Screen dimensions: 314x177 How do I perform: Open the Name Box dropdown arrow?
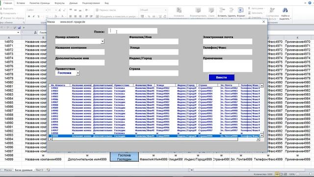tap(18, 32)
